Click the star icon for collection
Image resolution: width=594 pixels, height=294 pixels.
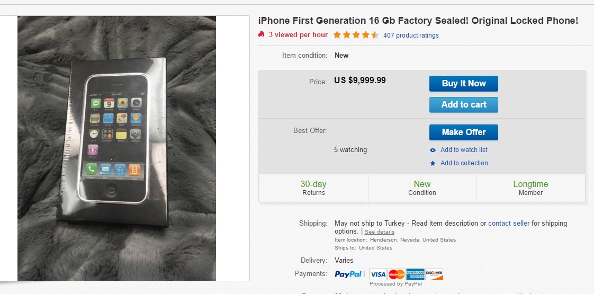click(433, 163)
